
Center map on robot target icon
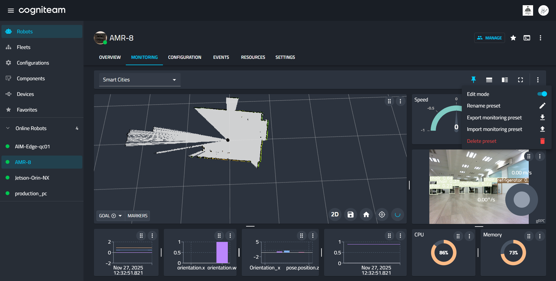point(382,215)
